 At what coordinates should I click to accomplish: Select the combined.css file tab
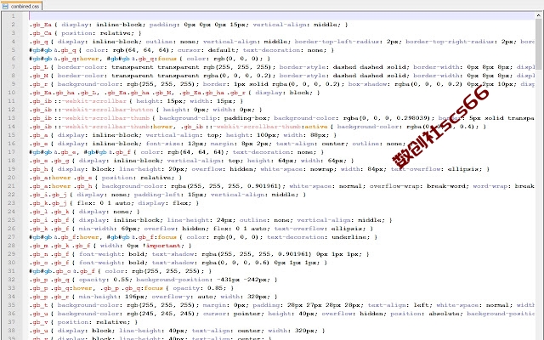click(21, 6)
